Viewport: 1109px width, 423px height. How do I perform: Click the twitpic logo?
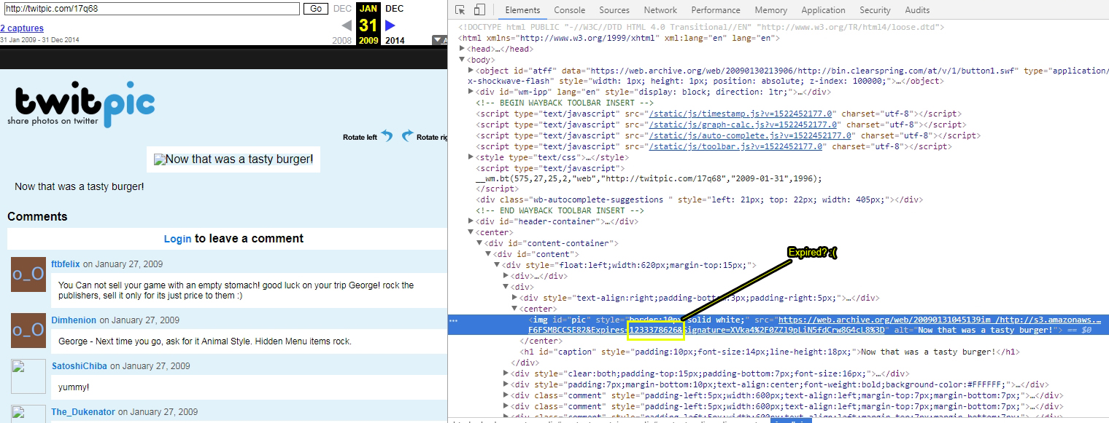coord(82,107)
